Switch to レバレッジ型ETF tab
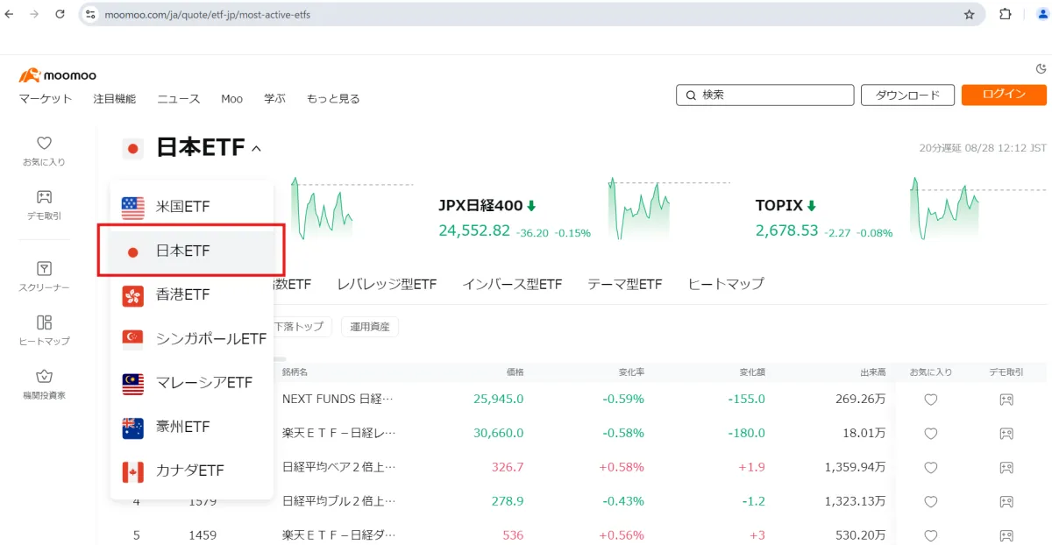 coord(387,284)
